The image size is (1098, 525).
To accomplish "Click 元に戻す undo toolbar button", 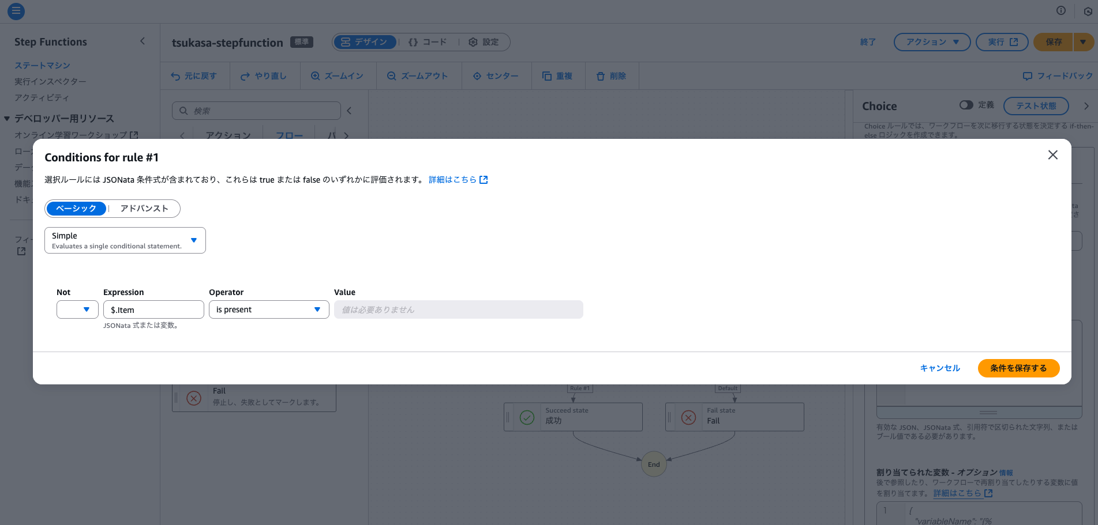I will 194,76.
